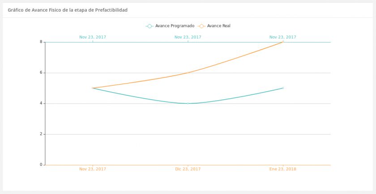Image resolution: width=376 pixels, height=194 pixels.
Task: Click the orange Avance Real legend marker
Action: pyautogui.click(x=201, y=26)
